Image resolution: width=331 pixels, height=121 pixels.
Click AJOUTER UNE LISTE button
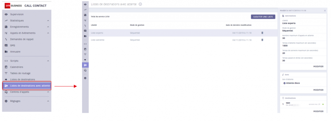pyautogui.click(x=263, y=17)
